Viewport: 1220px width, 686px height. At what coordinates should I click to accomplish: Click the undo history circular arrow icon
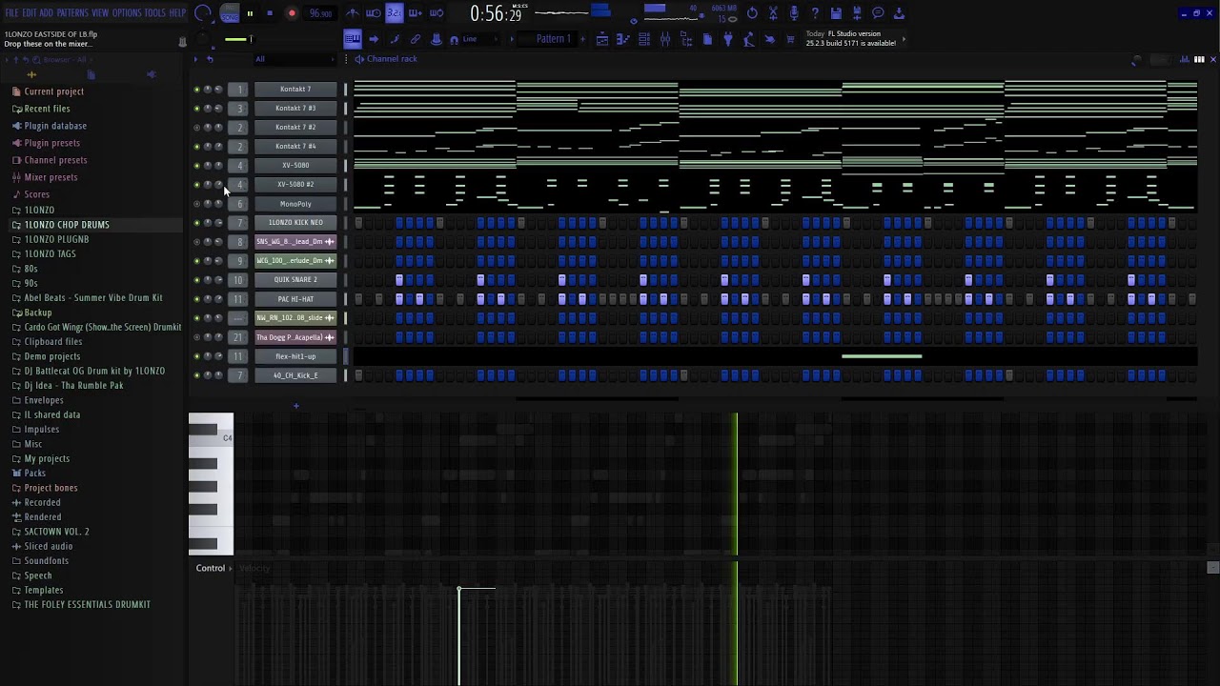(x=752, y=13)
